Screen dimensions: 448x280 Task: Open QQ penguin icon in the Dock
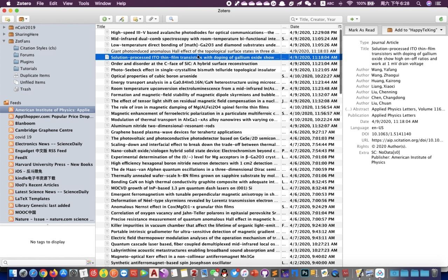coord(224,273)
